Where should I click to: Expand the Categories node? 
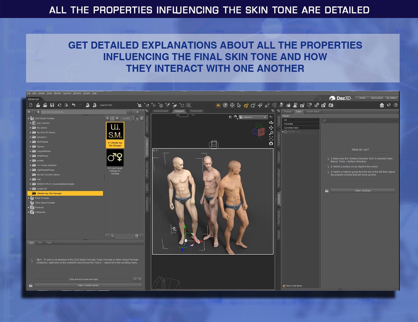28,212
